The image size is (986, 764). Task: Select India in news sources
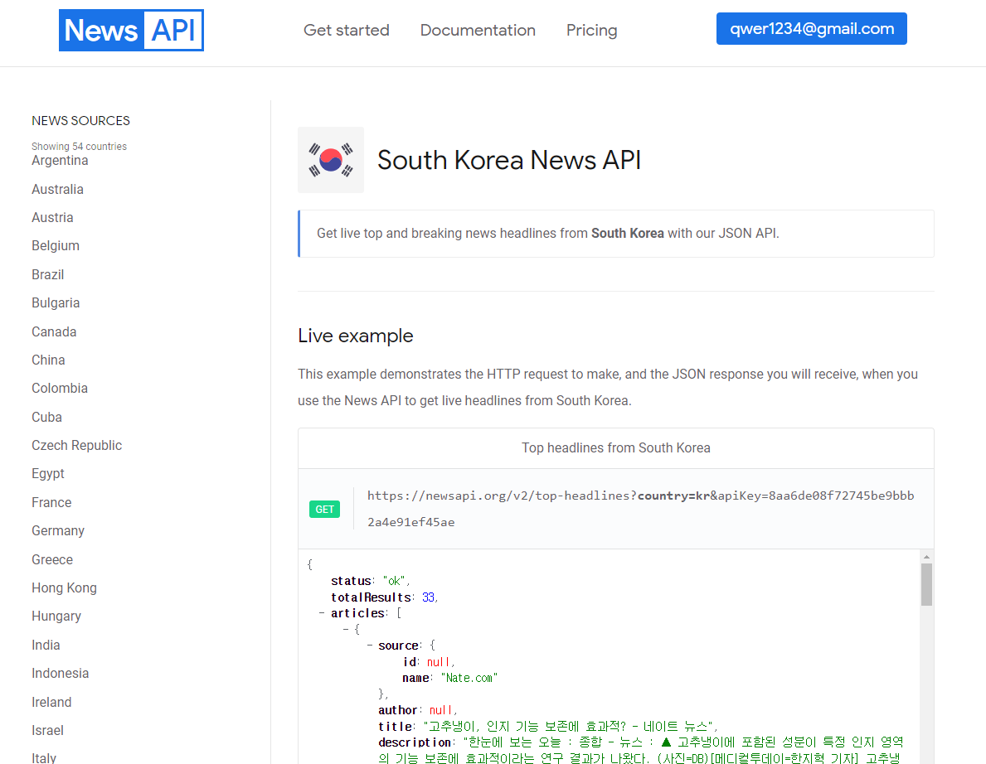click(x=46, y=646)
